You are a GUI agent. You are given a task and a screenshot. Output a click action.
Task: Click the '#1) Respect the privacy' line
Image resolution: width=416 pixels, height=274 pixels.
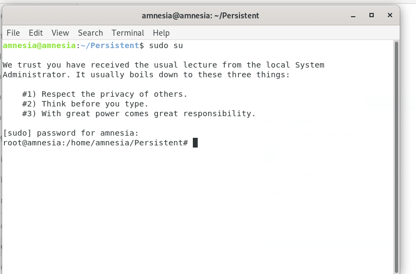[x=105, y=94]
